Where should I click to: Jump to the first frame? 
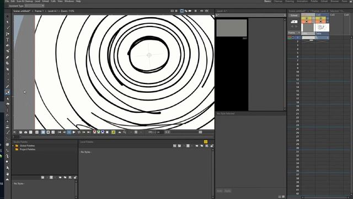click(59, 132)
